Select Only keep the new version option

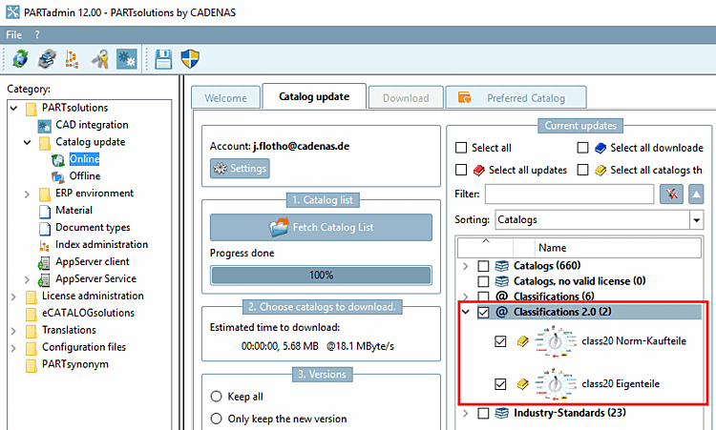(x=216, y=419)
